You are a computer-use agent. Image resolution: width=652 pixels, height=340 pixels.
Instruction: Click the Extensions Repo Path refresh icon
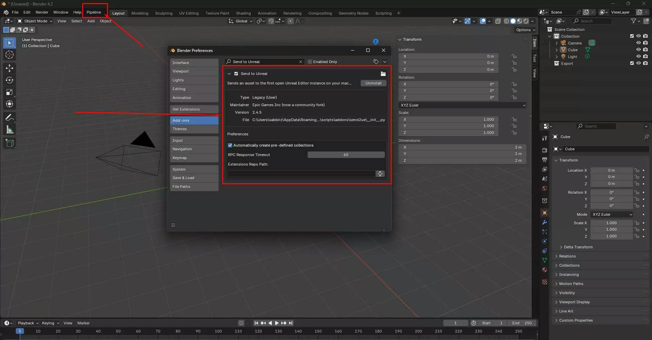pyautogui.click(x=380, y=174)
